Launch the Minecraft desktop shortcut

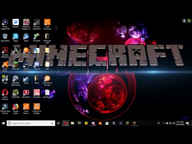pyautogui.click(x=16, y=66)
